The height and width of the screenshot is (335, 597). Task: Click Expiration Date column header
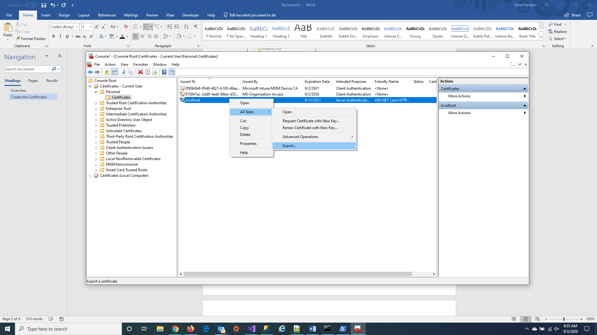[x=318, y=82]
